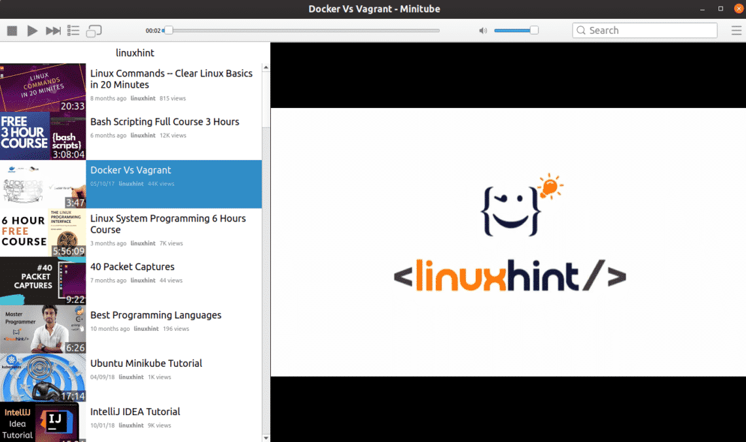The image size is (746, 442).
Task: Click '815 views' on Linux Commands row
Action: [173, 98]
